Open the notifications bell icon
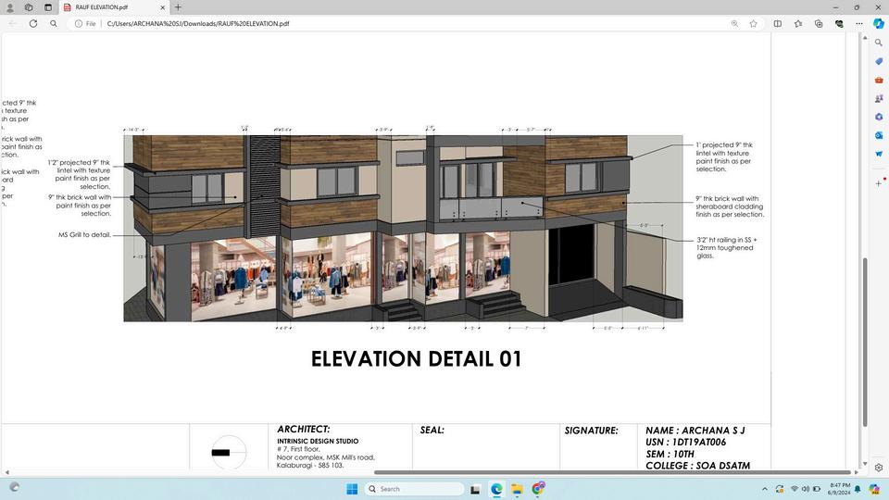Viewport: 889px width, 500px height. coord(858,489)
